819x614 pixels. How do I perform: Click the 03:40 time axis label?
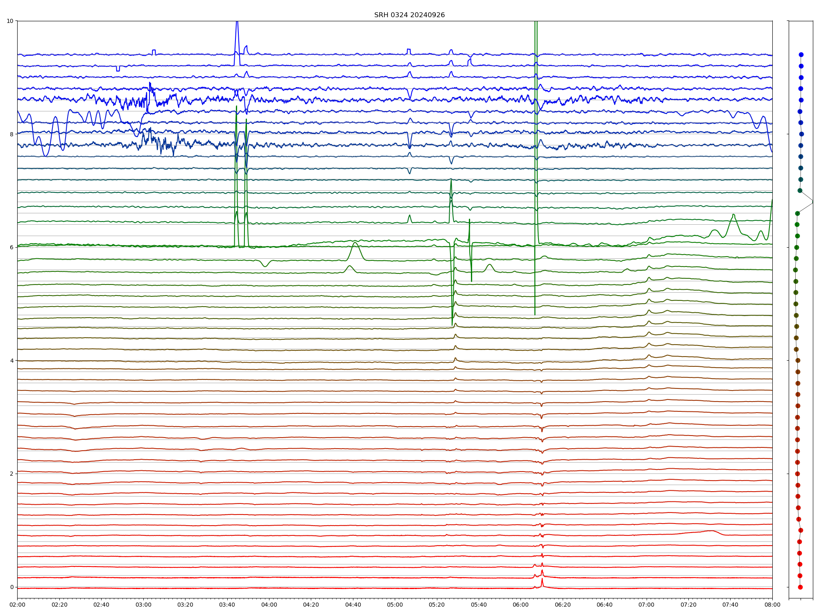[x=227, y=605]
